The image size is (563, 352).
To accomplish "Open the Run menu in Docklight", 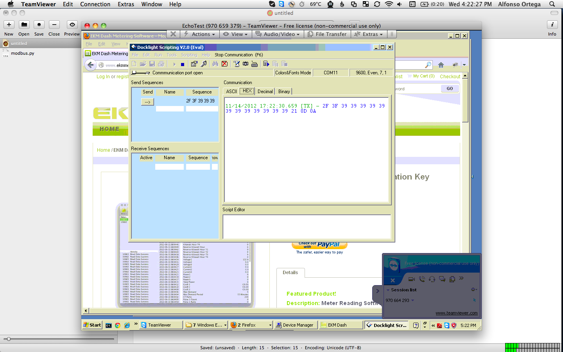I will tap(158, 55).
